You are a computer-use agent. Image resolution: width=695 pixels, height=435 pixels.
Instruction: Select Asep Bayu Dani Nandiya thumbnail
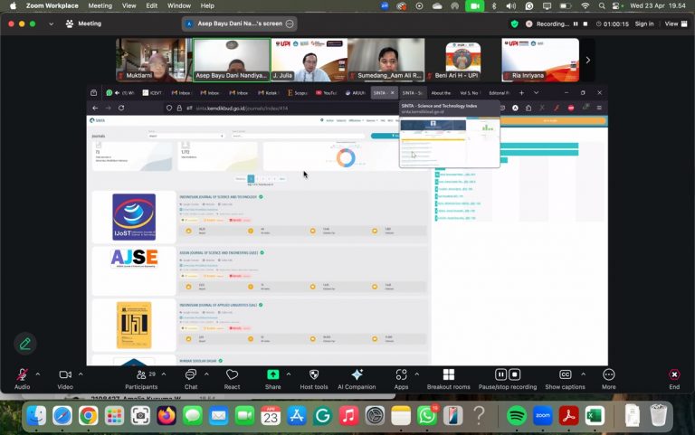click(x=232, y=60)
